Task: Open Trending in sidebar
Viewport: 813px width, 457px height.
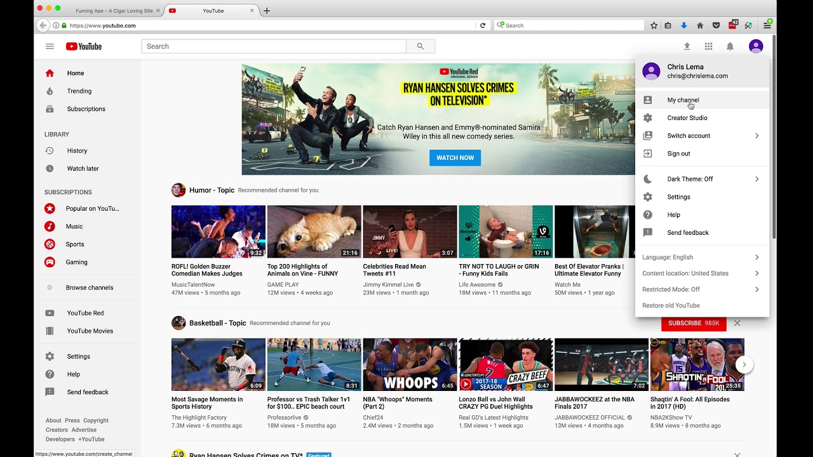Action: (88, 91)
